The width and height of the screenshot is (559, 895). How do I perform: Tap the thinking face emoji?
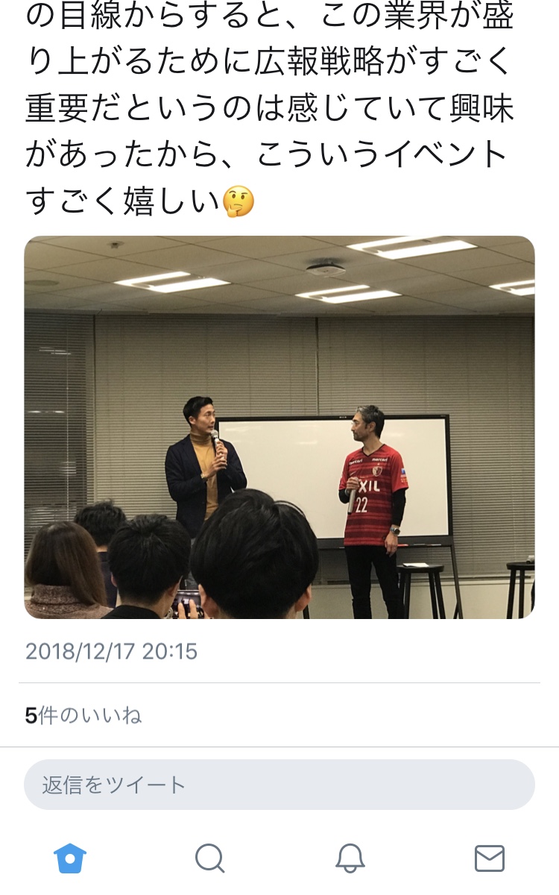point(239,201)
